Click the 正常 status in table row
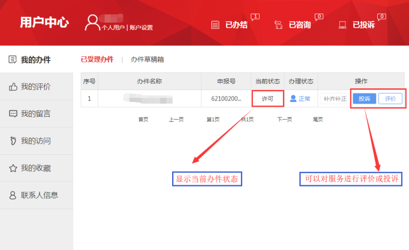The height and width of the screenshot is (250, 409). (301, 99)
